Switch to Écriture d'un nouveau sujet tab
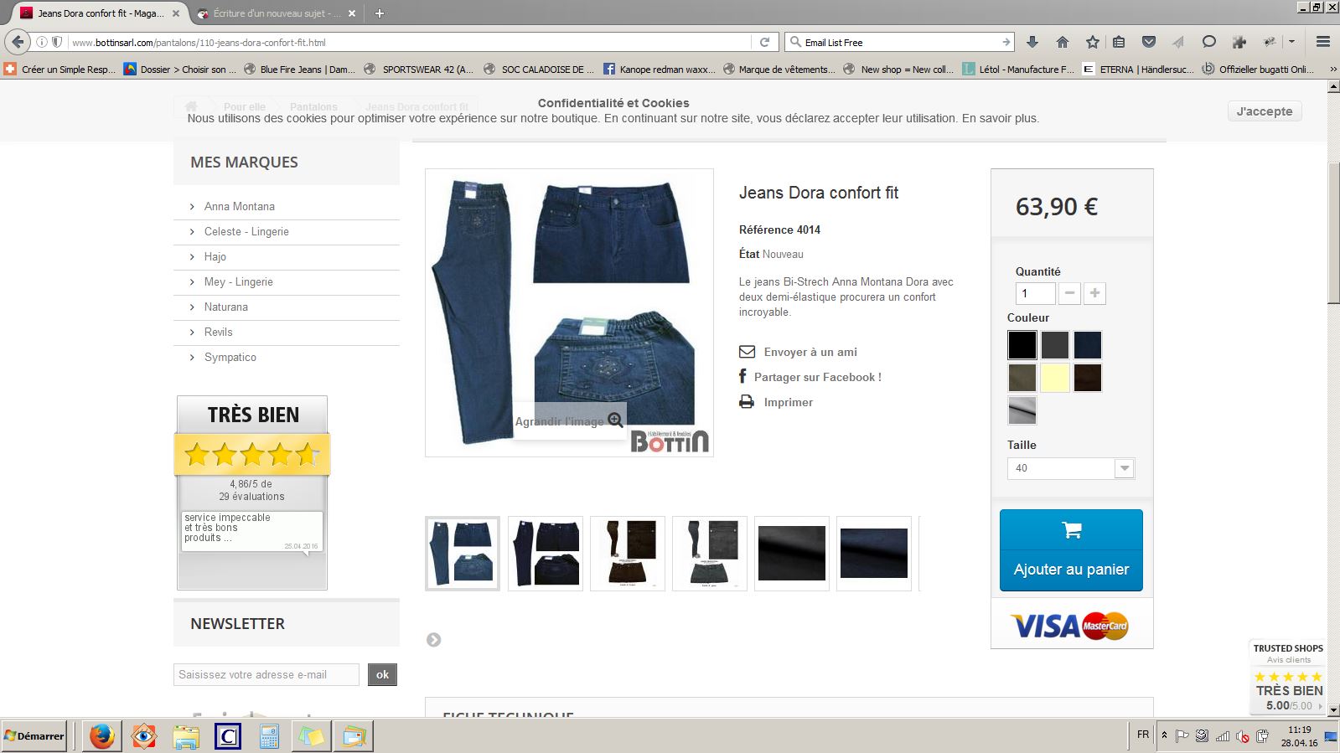The height and width of the screenshot is (753, 1340). pos(276,13)
